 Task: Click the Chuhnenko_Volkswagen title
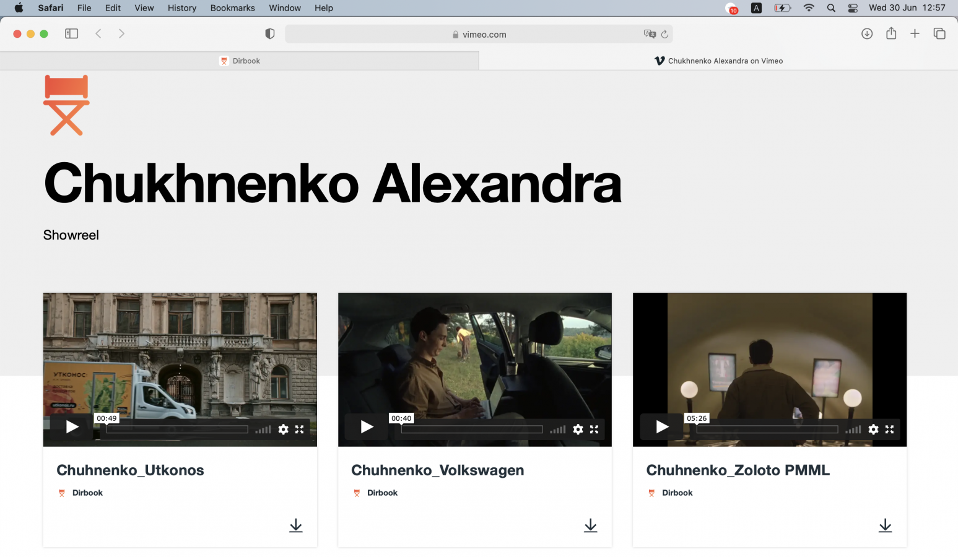coord(438,470)
